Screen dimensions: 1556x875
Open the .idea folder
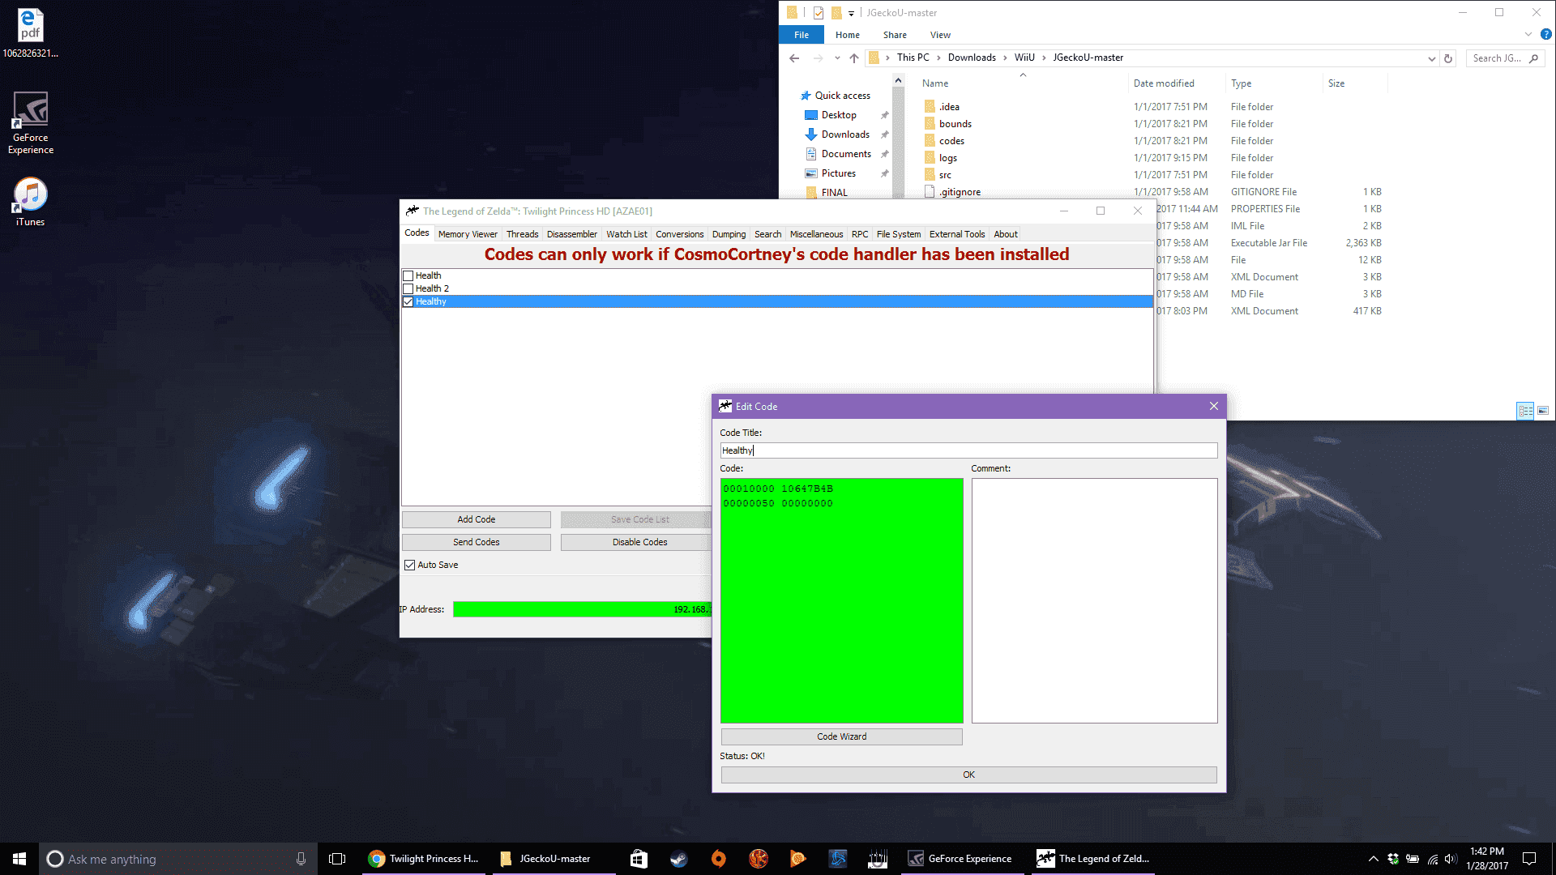(x=949, y=107)
